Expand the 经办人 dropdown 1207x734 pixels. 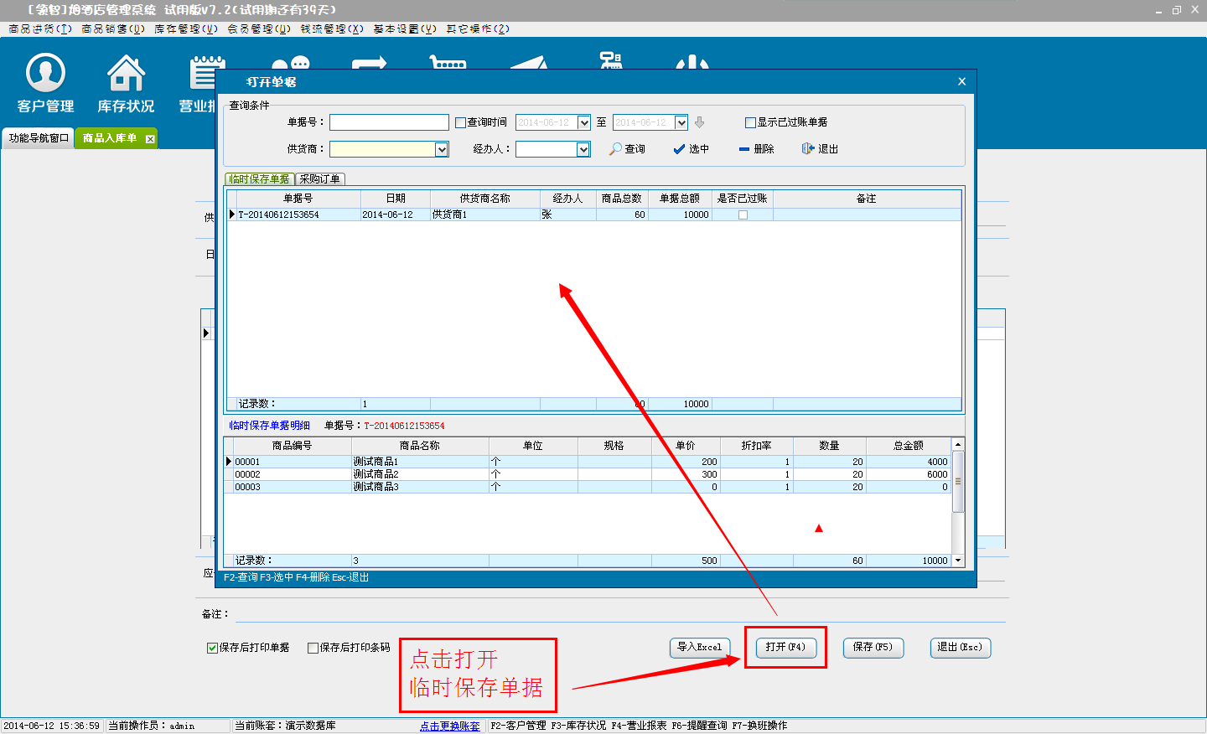point(583,149)
